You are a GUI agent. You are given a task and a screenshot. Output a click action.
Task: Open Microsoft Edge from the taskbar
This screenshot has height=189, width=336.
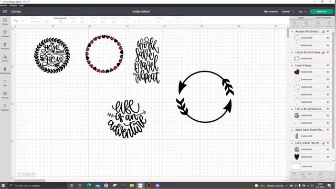(x=89, y=185)
